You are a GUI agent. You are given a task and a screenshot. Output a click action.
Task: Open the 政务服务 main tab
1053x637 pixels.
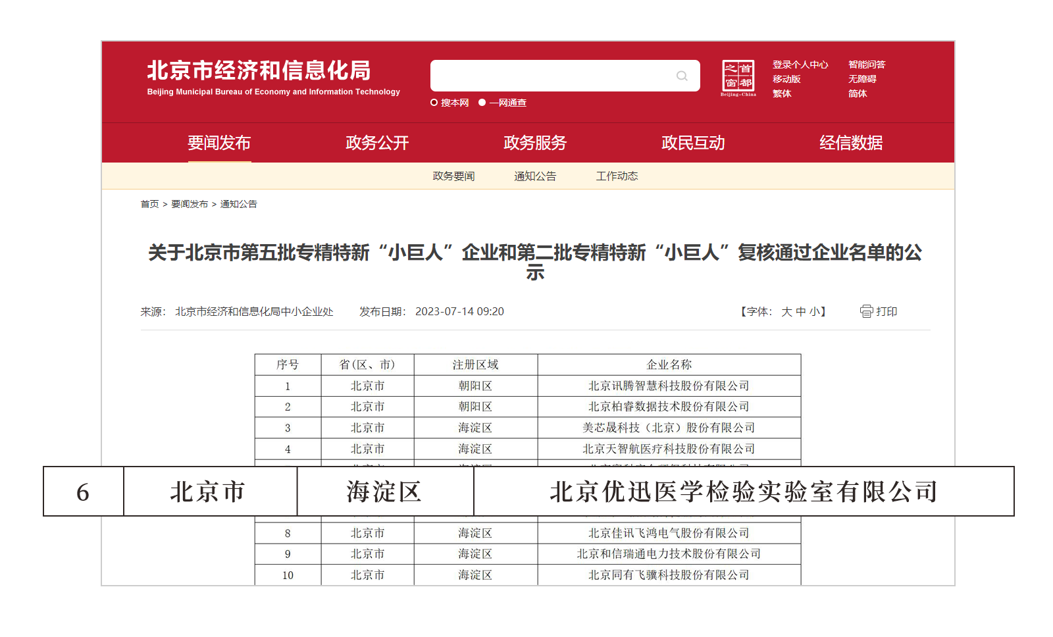coord(535,143)
